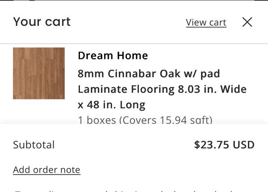Click the x 48 in. Long text
268x192 pixels.
coord(111,105)
